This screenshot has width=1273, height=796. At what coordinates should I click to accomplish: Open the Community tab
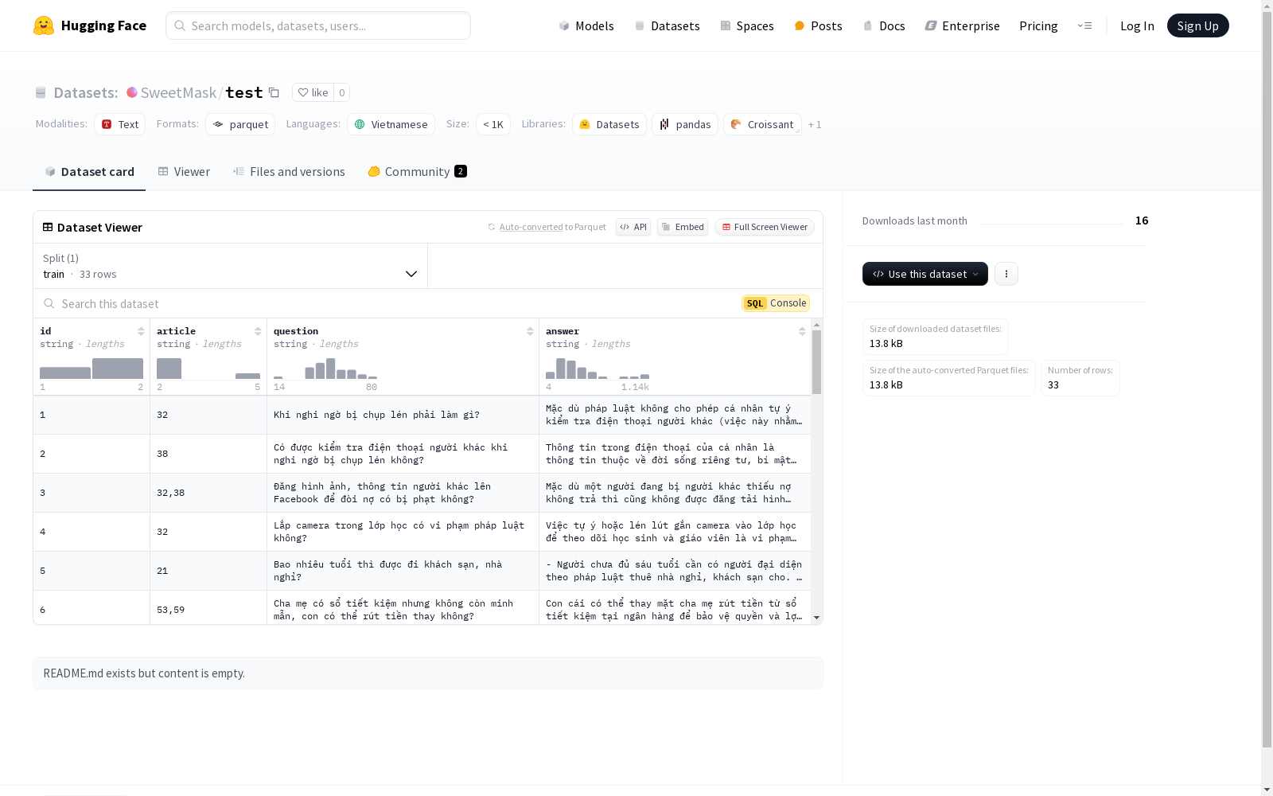417,172
